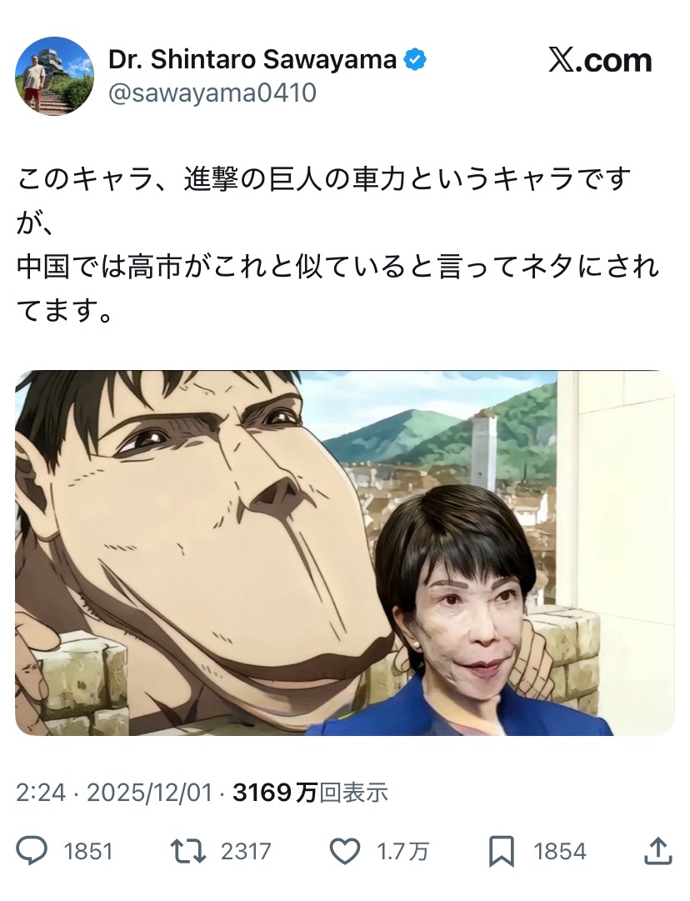The image size is (690, 901).
Task: Click the X.com logo
Action: [600, 60]
